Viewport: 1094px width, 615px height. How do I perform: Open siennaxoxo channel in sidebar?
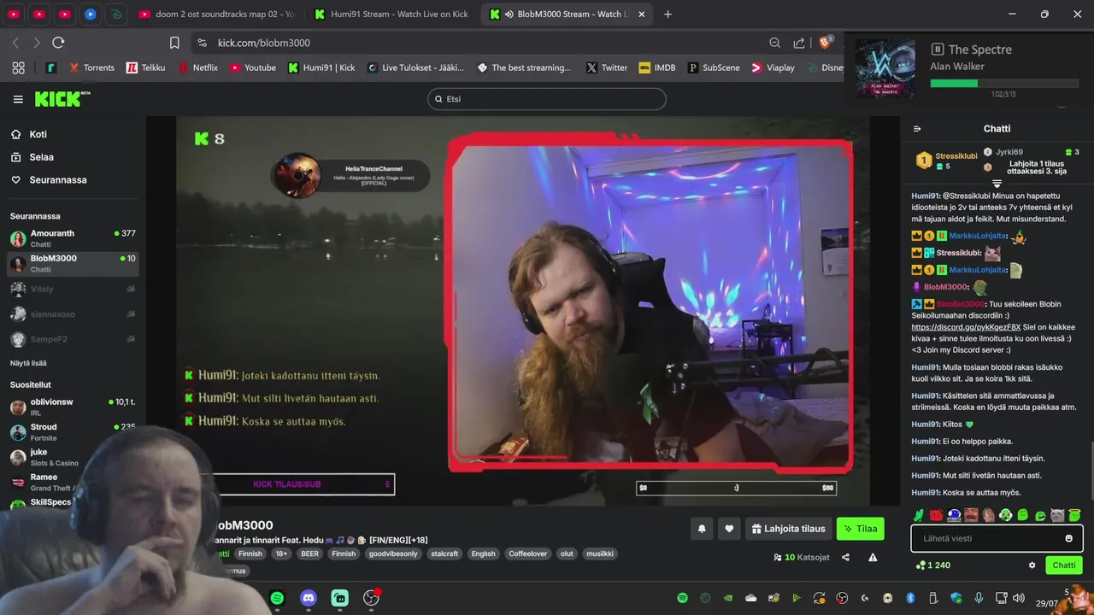click(x=73, y=313)
